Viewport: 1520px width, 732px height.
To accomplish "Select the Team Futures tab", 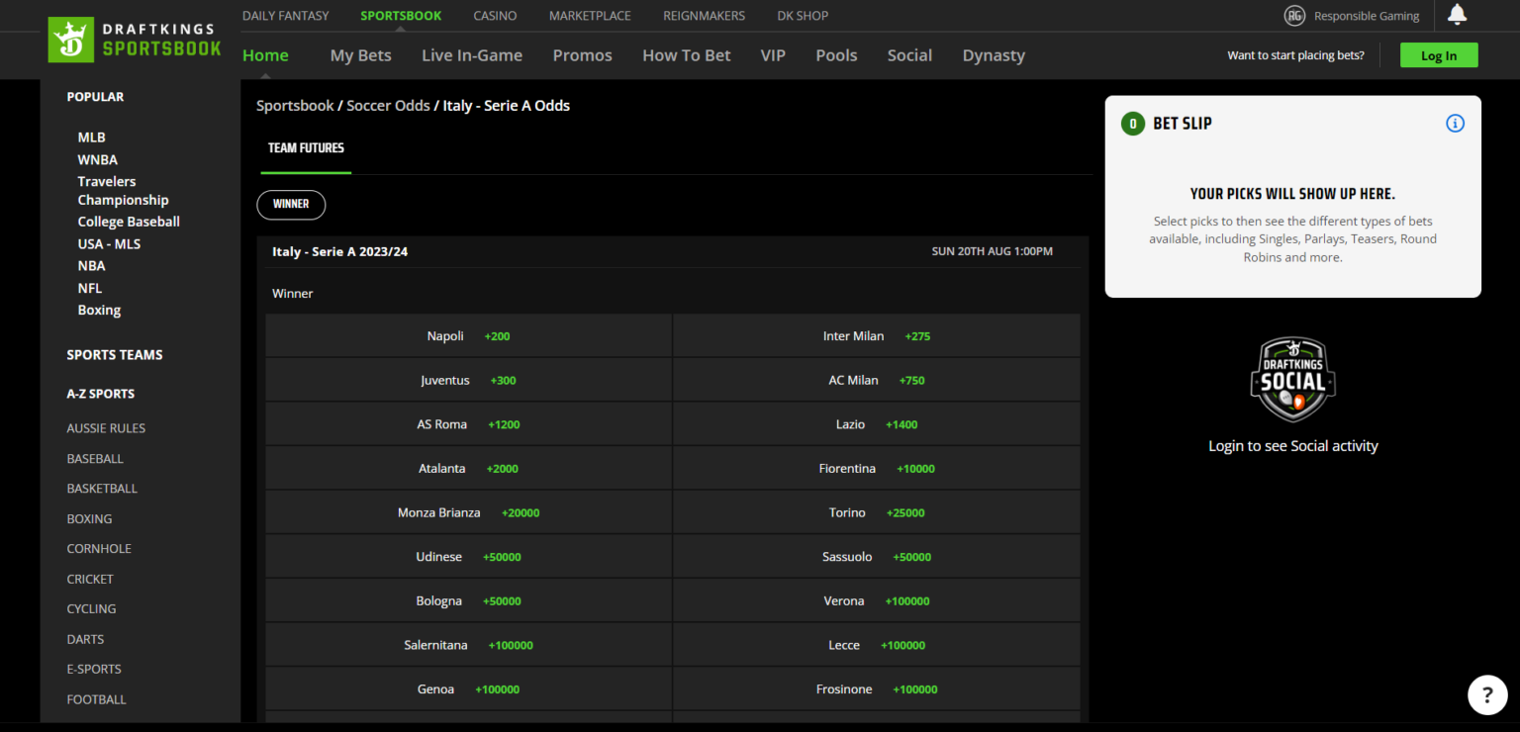I will point(306,148).
